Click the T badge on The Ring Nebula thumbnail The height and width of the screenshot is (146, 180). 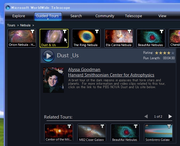[97, 31]
